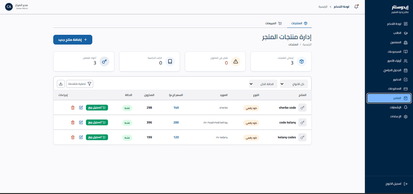This screenshot has width=413, height=194.
Task: Click the key icon beside kelany codes
Action: [302, 137]
